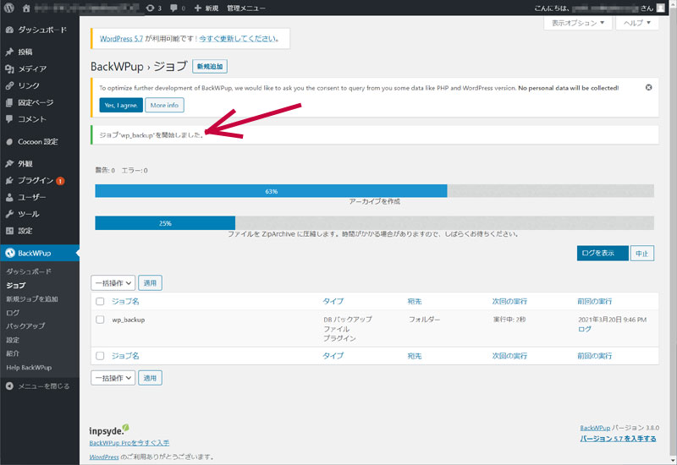Tick the select-all checkbox in table footer
Screen dimensions: 677x465
pos(100,356)
